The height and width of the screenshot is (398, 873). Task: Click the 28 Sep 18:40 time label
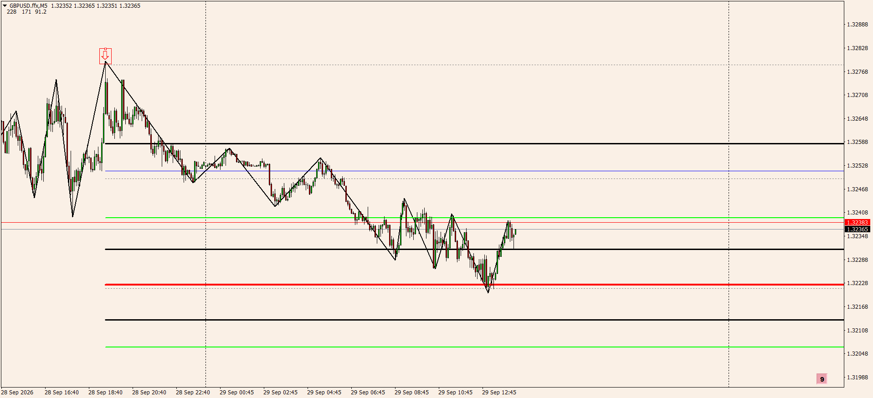point(105,393)
